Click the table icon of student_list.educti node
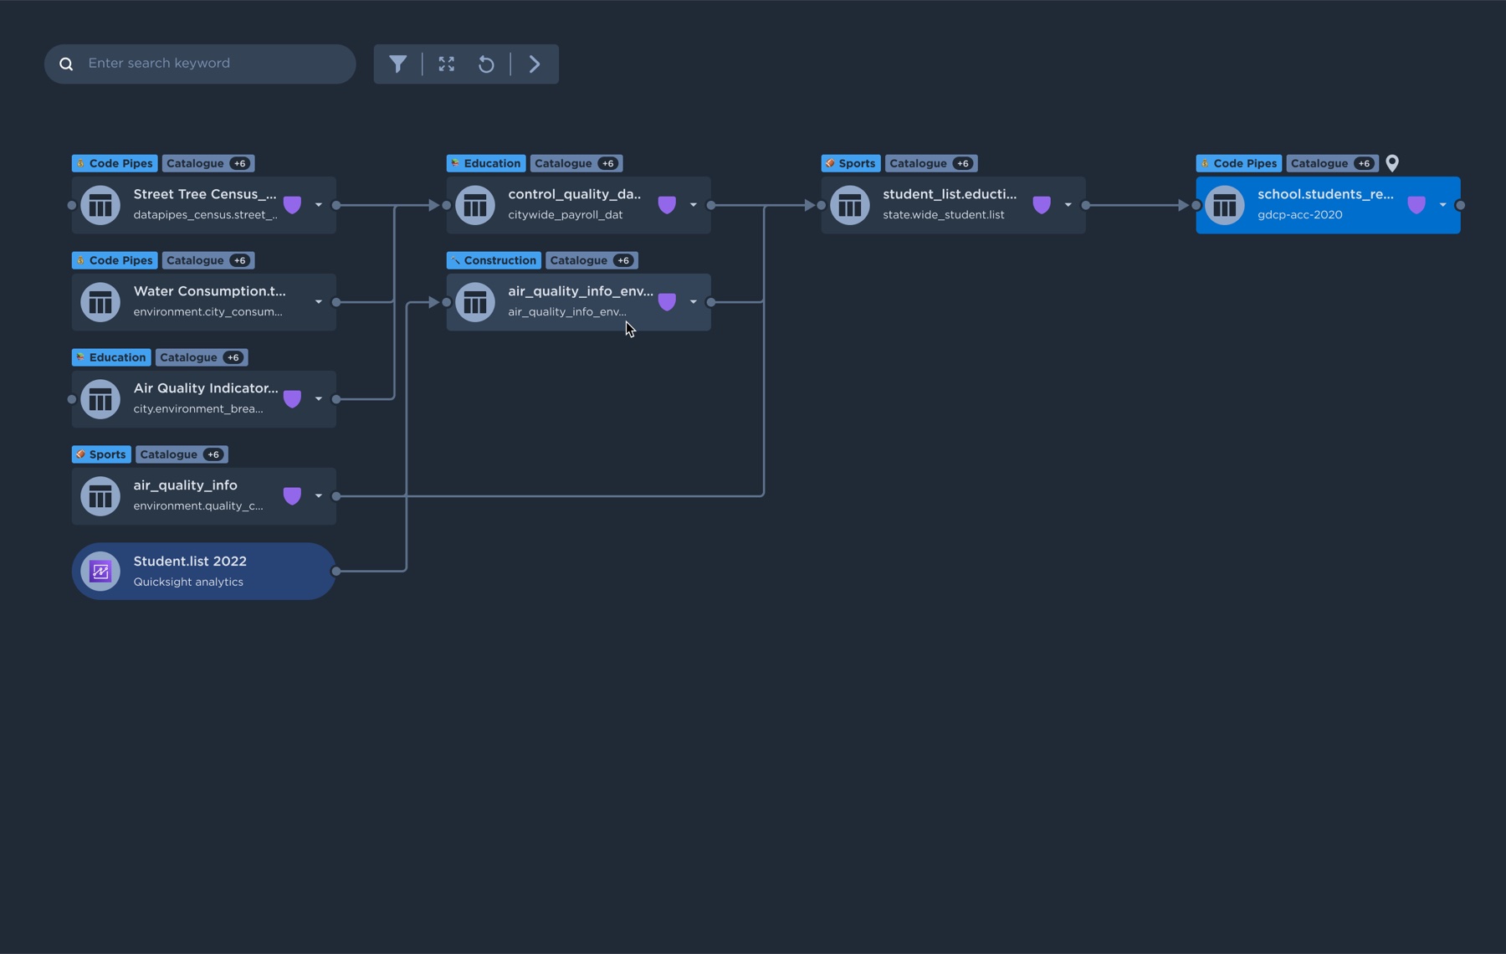The image size is (1506, 954). [850, 205]
